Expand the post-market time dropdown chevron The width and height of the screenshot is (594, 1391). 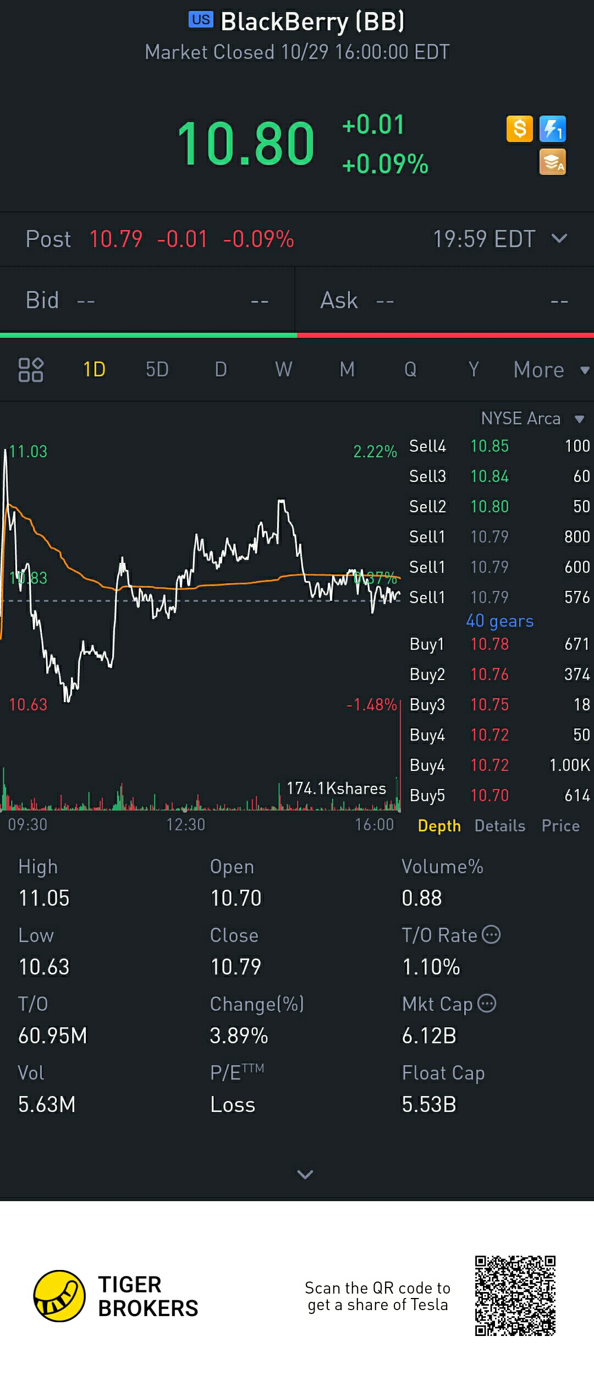coord(559,238)
